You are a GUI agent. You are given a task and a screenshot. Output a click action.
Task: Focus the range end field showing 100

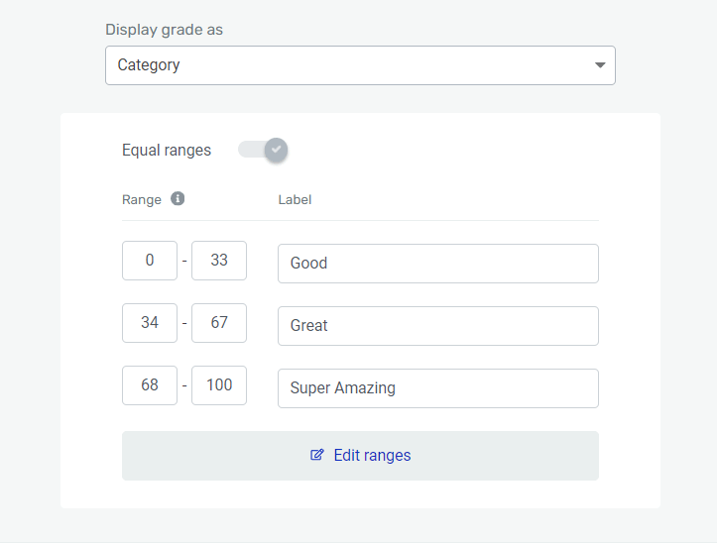(219, 385)
